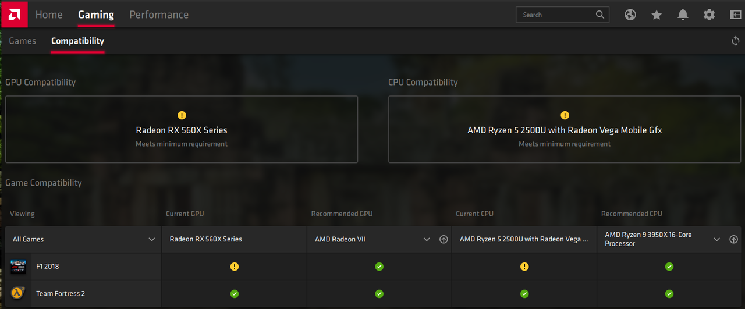Viewport: 745px width, 309px height.
Task: Open the All Games dropdown
Action: point(83,239)
